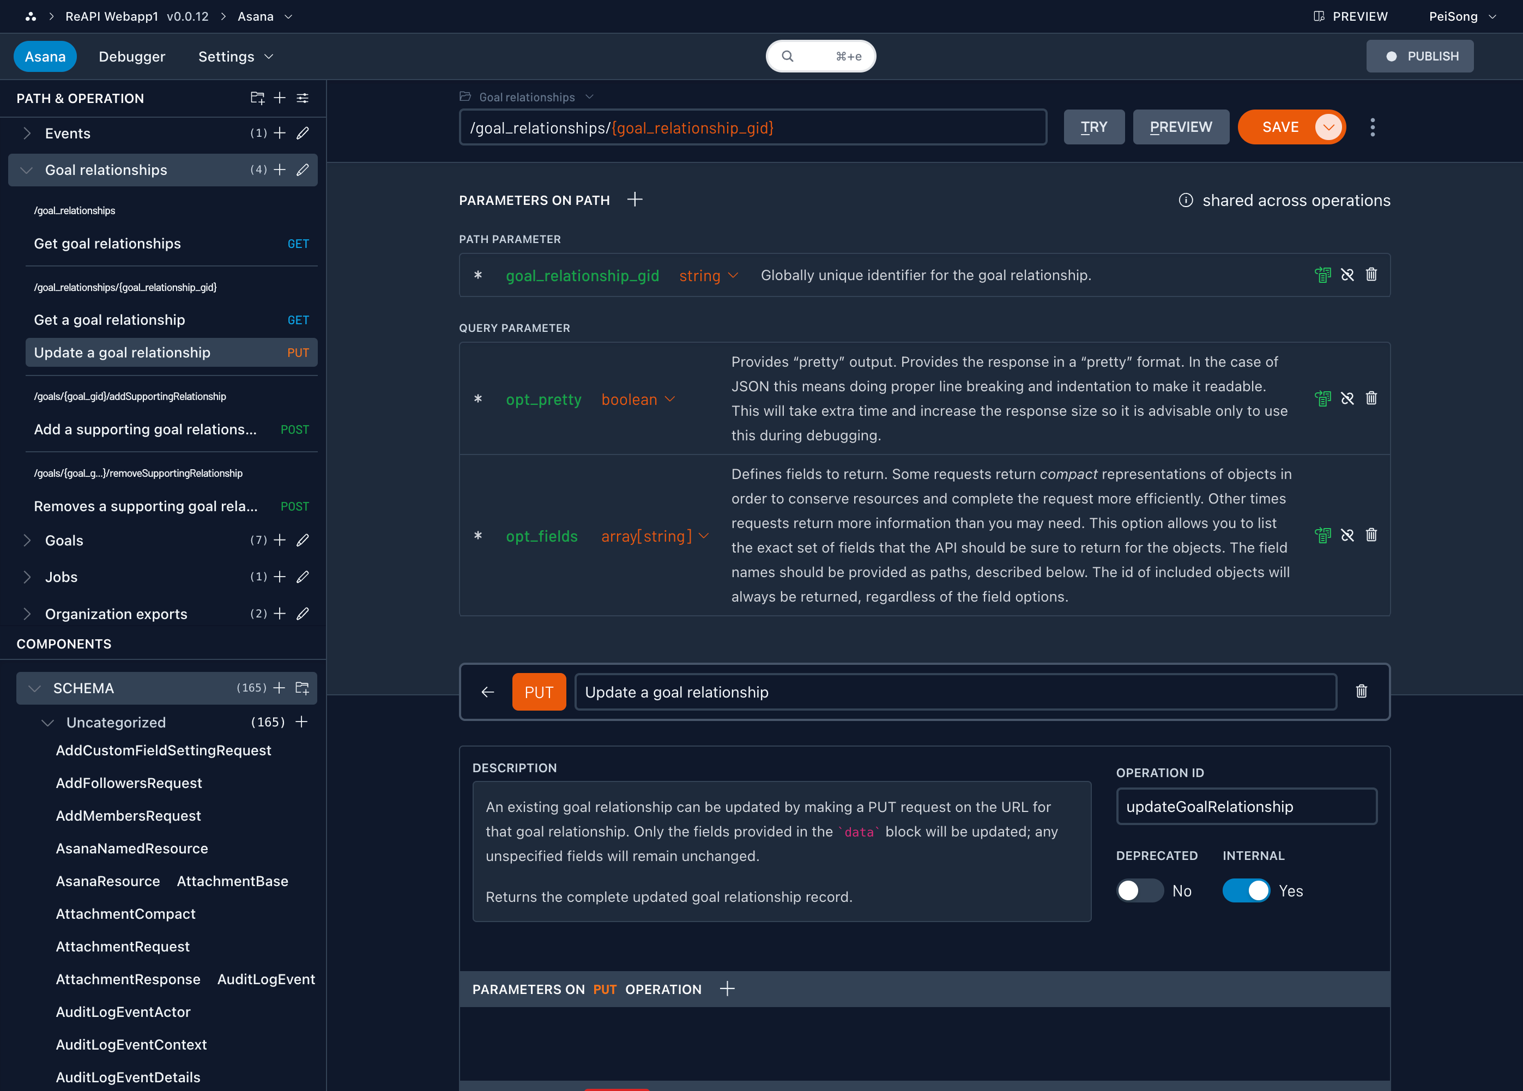Viewport: 1523px width, 1091px height.
Task: Toggle Deprecated to Yes
Action: coord(1140,890)
